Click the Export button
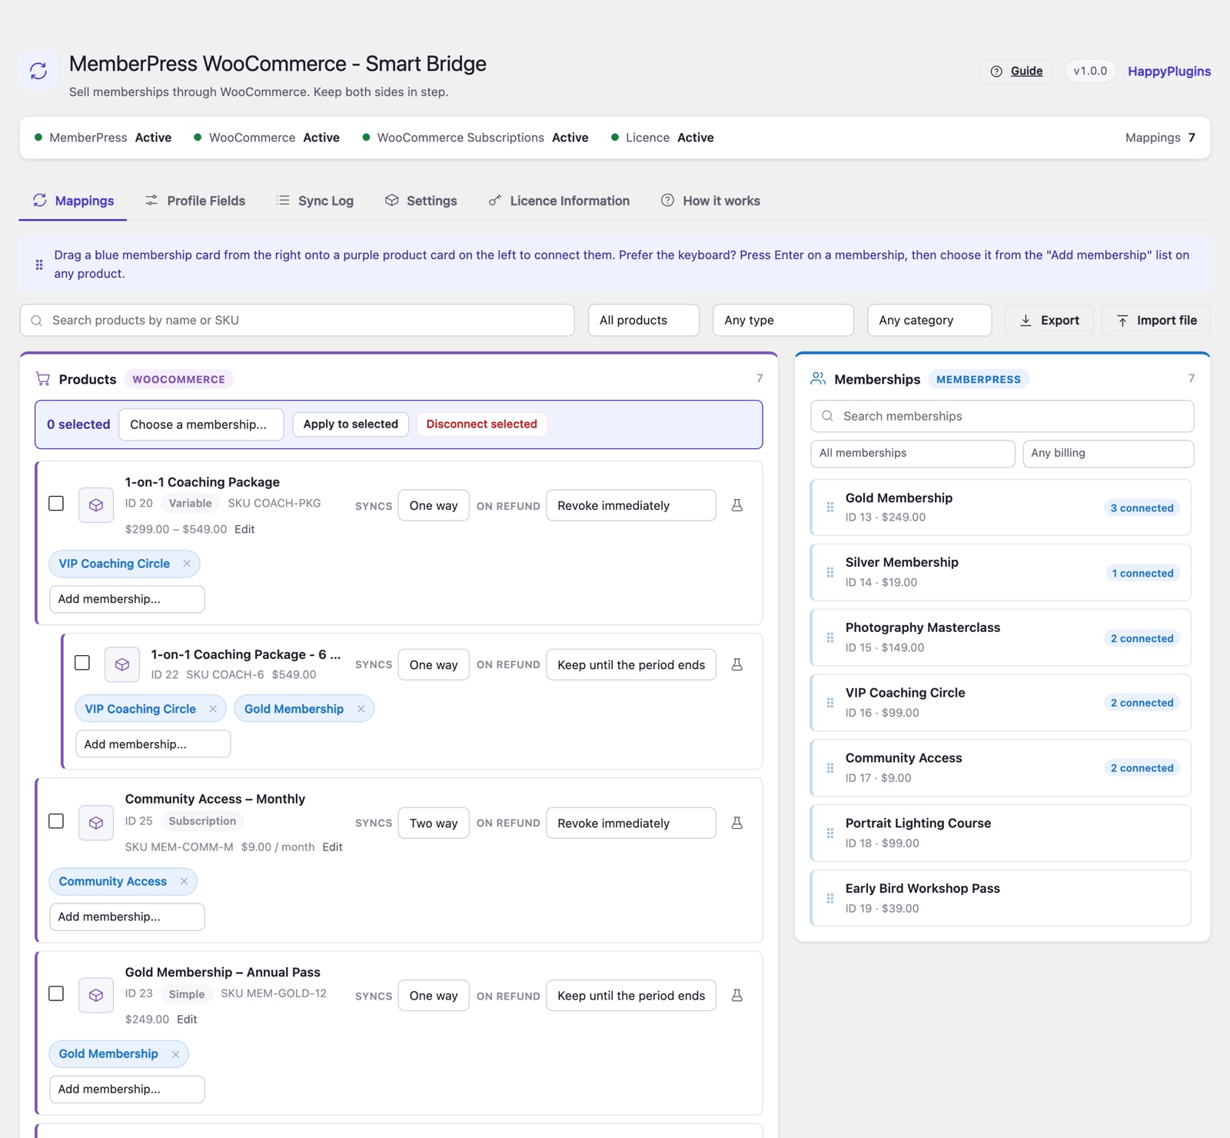This screenshot has height=1138, width=1230. coord(1049,321)
